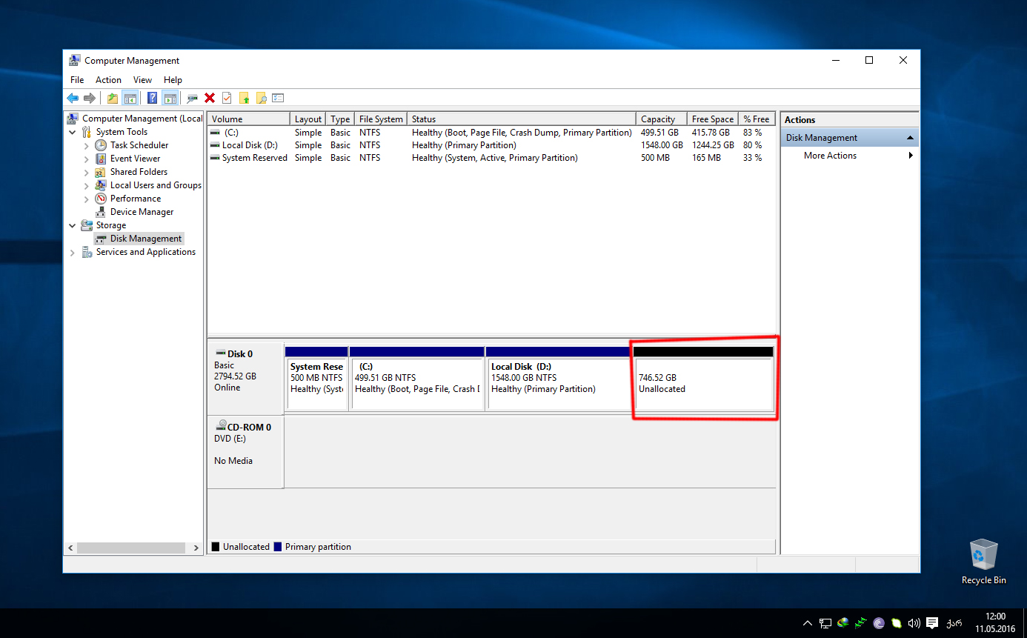Expand Local Users and Groups arrow
The height and width of the screenshot is (638, 1027).
coord(87,185)
